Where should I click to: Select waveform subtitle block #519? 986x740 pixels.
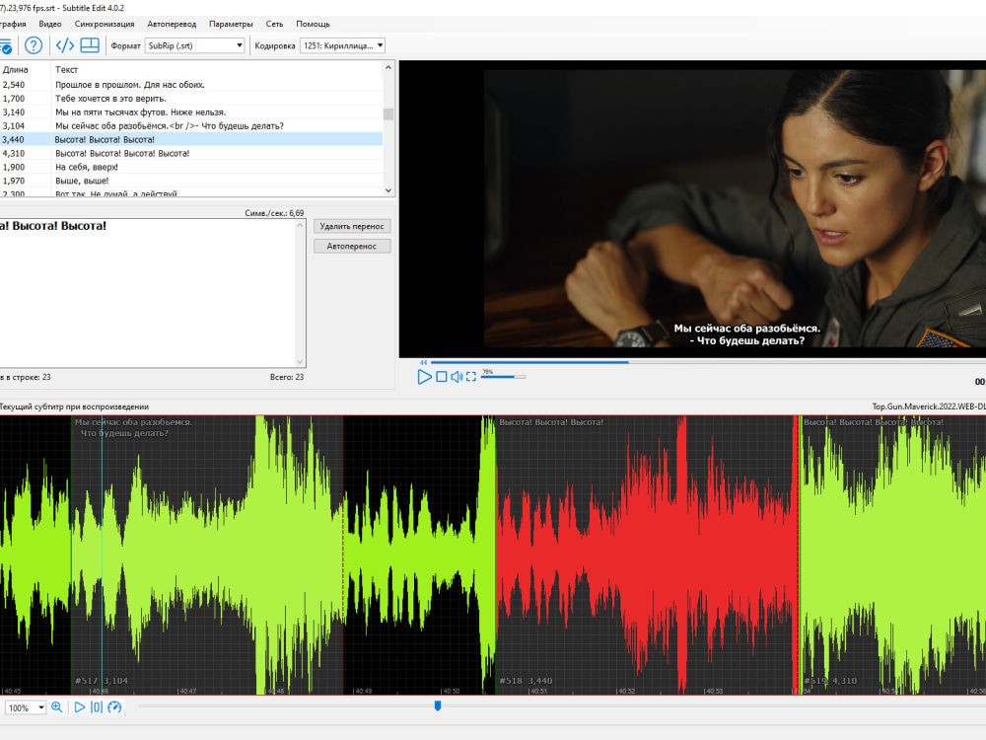pyautogui.click(x=893, y=555)
